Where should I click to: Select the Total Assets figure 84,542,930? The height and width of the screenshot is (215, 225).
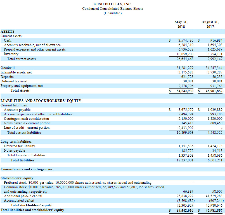point(185,90)
